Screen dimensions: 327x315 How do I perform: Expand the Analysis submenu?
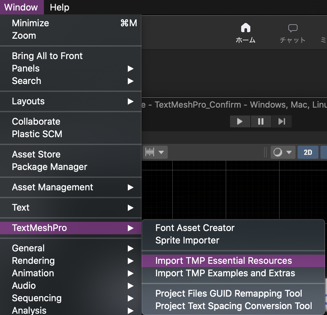coord(71,310)
